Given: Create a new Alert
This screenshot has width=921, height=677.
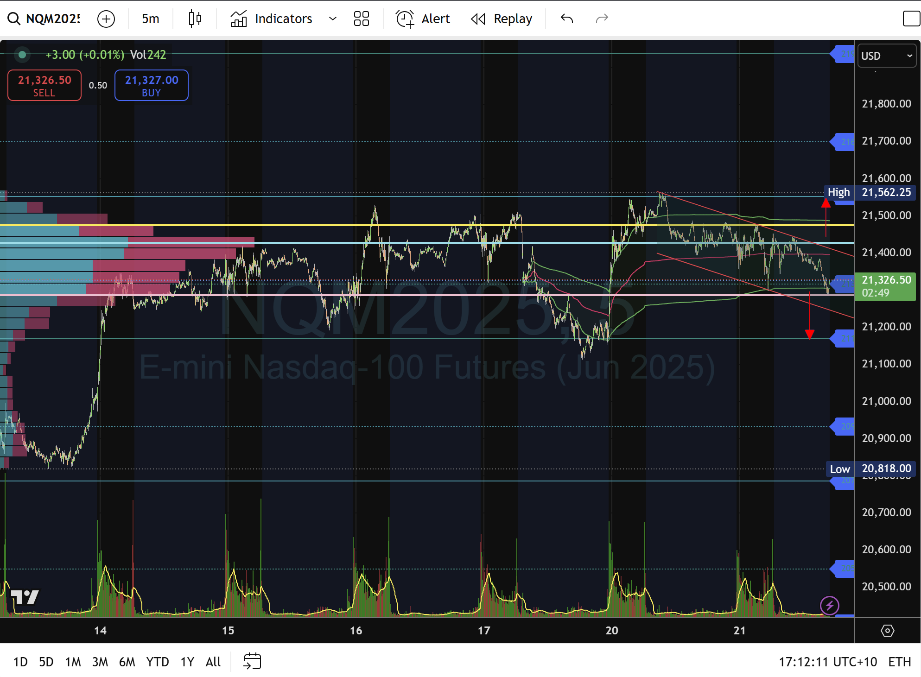Looking at the screenshot, I should click(x=423, y=19).
